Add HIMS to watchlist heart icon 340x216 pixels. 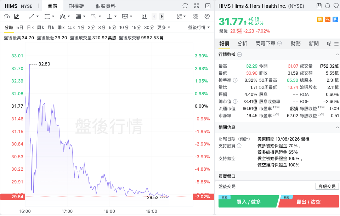[x=336, y=6]
